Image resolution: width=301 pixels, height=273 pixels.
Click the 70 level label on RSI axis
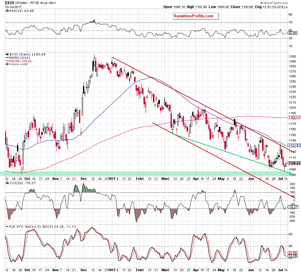tap(290, 23)
